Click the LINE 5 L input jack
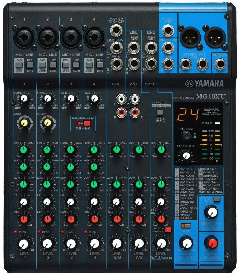The width and height of the screenshot is (239, 275). click(x=116, y=48)
